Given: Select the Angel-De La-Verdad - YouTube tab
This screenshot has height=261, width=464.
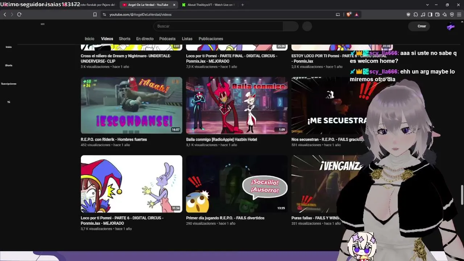Looking at the screenshot, I should (149, 5).
